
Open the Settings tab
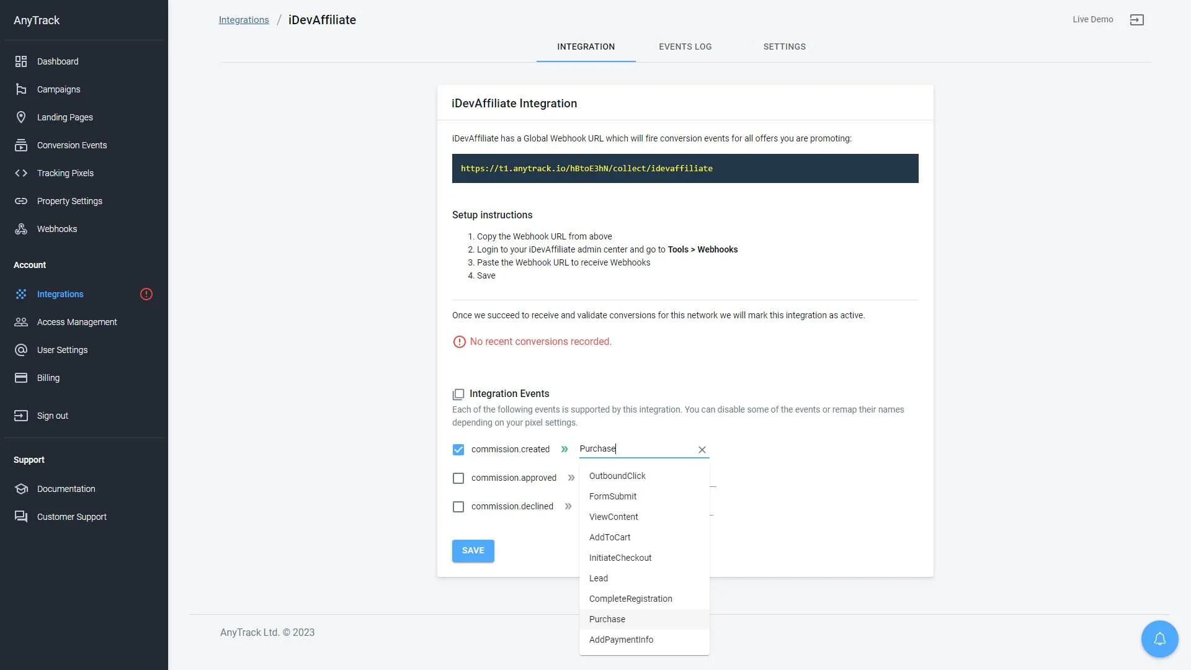pos(784,47)
